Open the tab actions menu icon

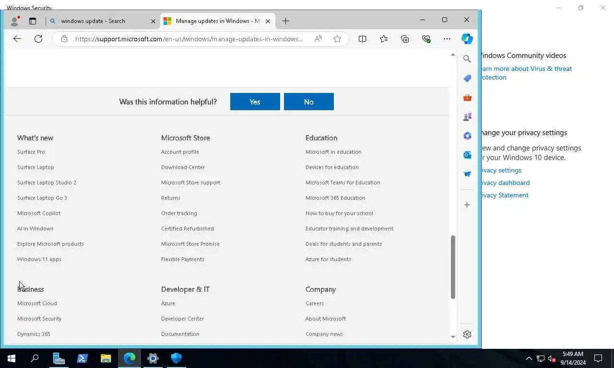33,21
